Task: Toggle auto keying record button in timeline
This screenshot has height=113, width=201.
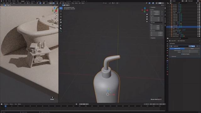Action: (x=76, y=104)
